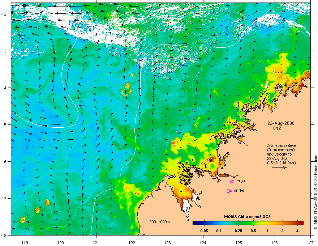This screenshot has height=246, width=318.
Task: Click the magenta drifter arrowhead legend marker
Action: (x=229, y=191)
